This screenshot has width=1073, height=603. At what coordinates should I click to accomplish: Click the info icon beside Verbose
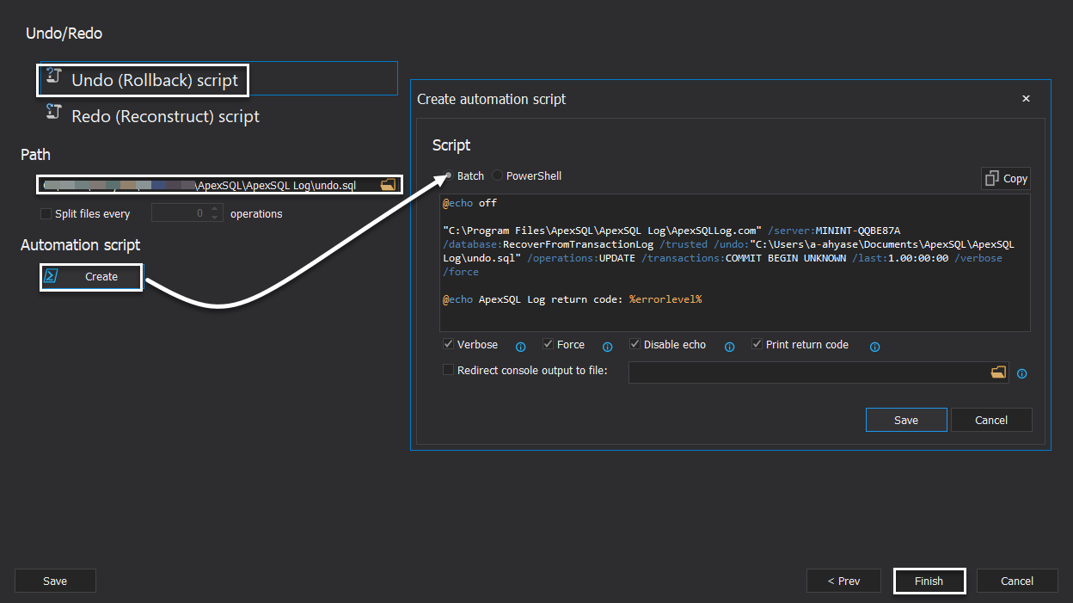point(520,348)
